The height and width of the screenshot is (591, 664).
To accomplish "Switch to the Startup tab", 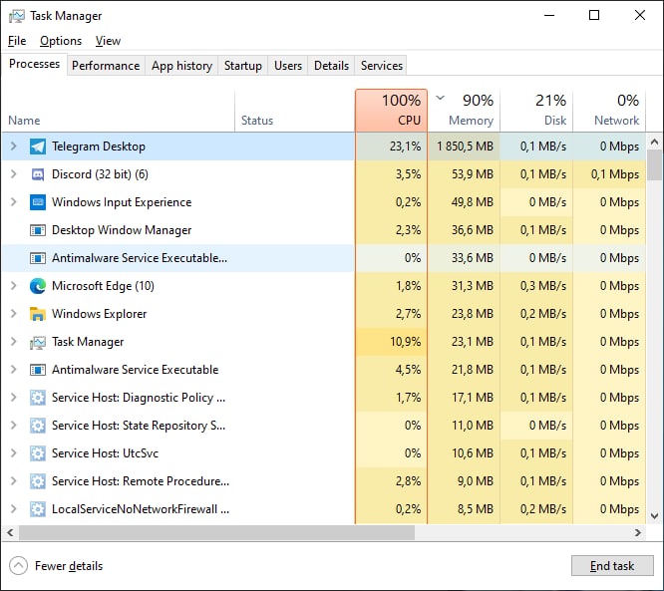I will pos(243,66).
